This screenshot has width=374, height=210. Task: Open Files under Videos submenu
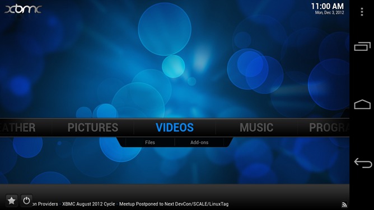150,142
